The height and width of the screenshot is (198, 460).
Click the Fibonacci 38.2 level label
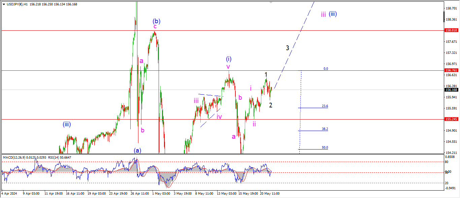click(x=325, y=129)
